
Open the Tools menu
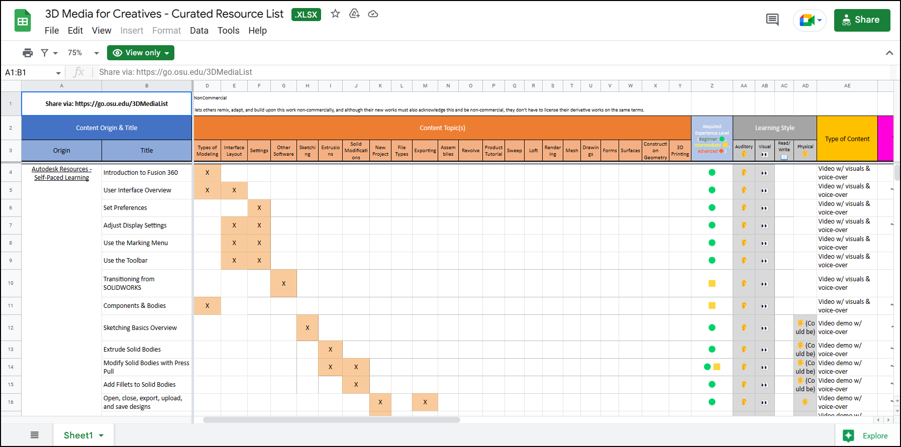point(229,31)
